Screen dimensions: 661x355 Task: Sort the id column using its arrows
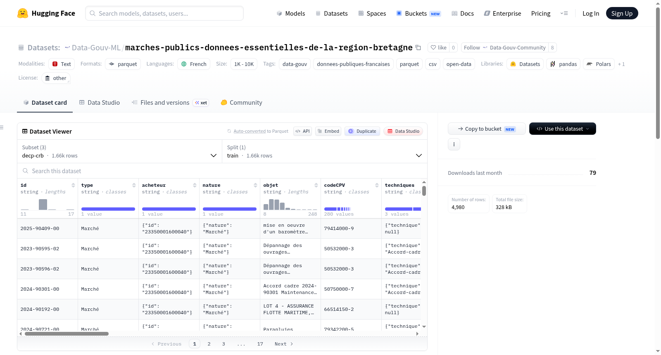73,185
